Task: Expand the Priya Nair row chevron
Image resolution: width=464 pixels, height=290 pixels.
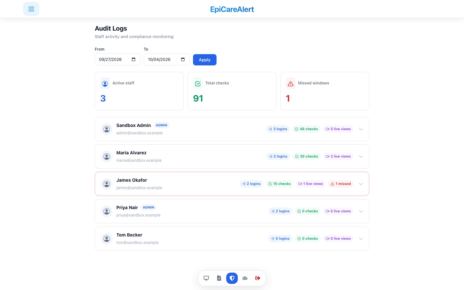Action: [x=361, y=211]
